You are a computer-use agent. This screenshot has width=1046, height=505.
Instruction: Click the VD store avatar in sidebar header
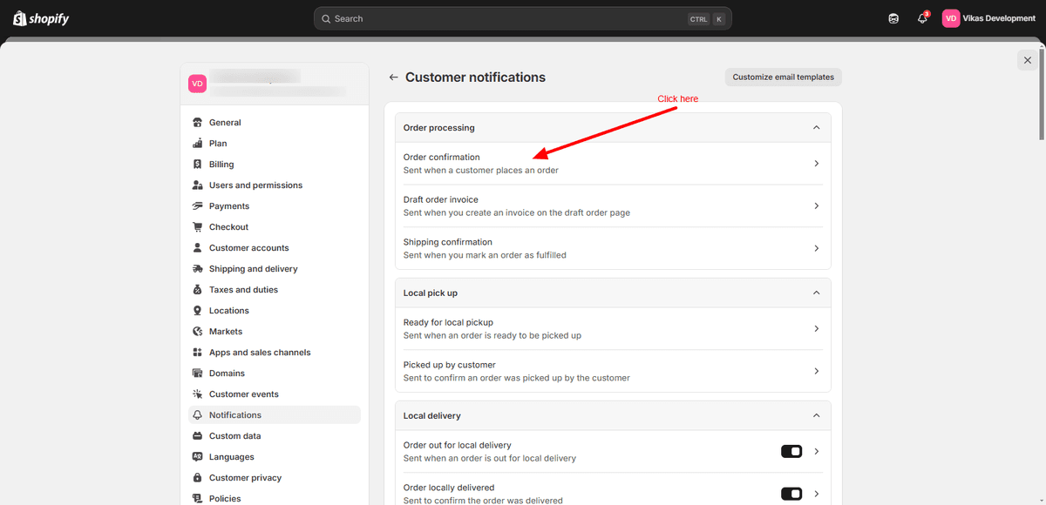198,84
